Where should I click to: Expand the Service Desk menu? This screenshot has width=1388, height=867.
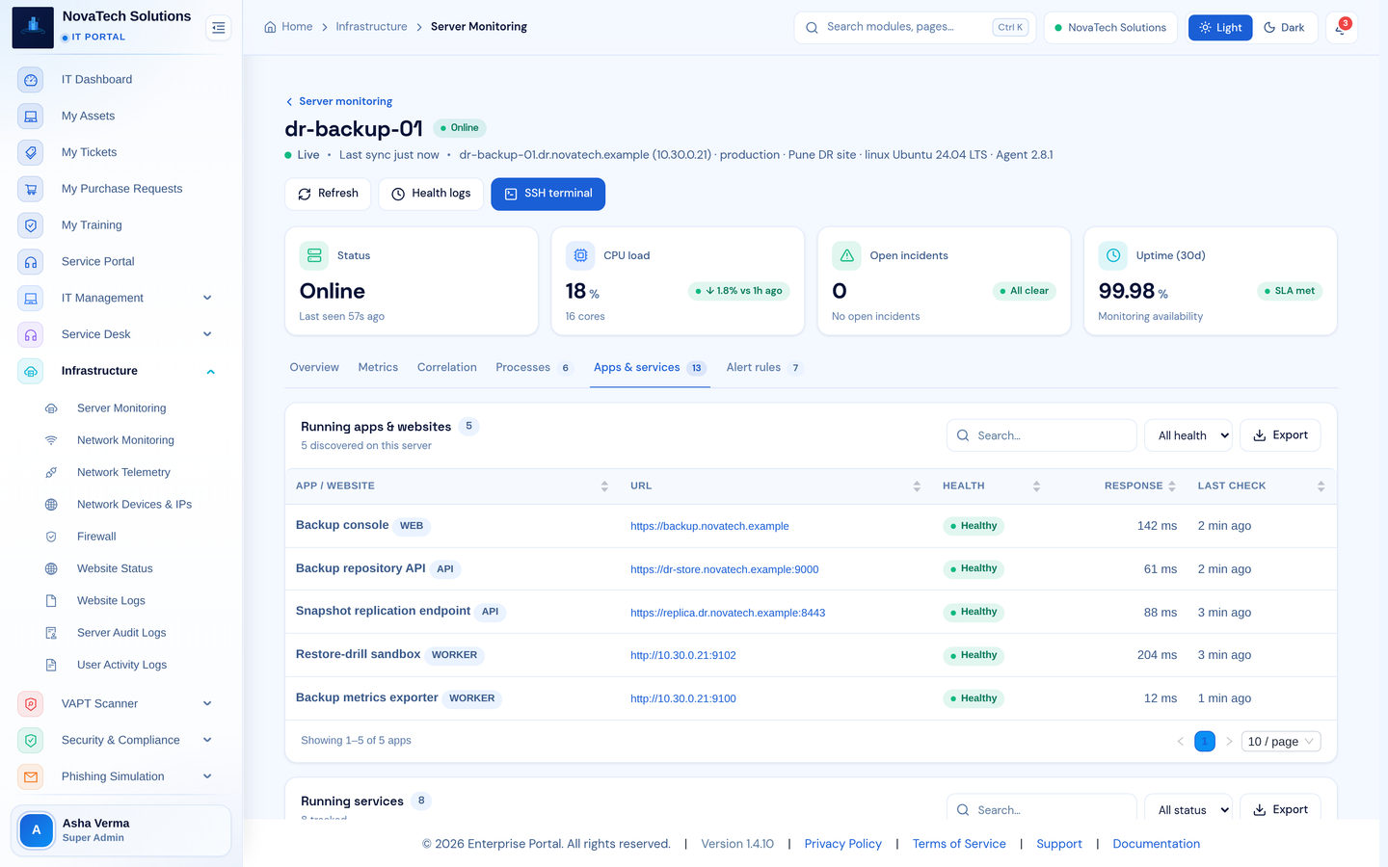coord(207,335)
